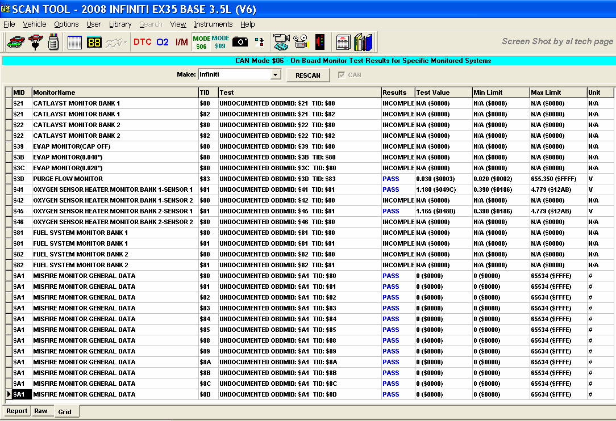Image resolution: width=616 pixels, height=421 pixels.
Task: Click the 0.030 ($0003) test value
Action: pos(444,179)
